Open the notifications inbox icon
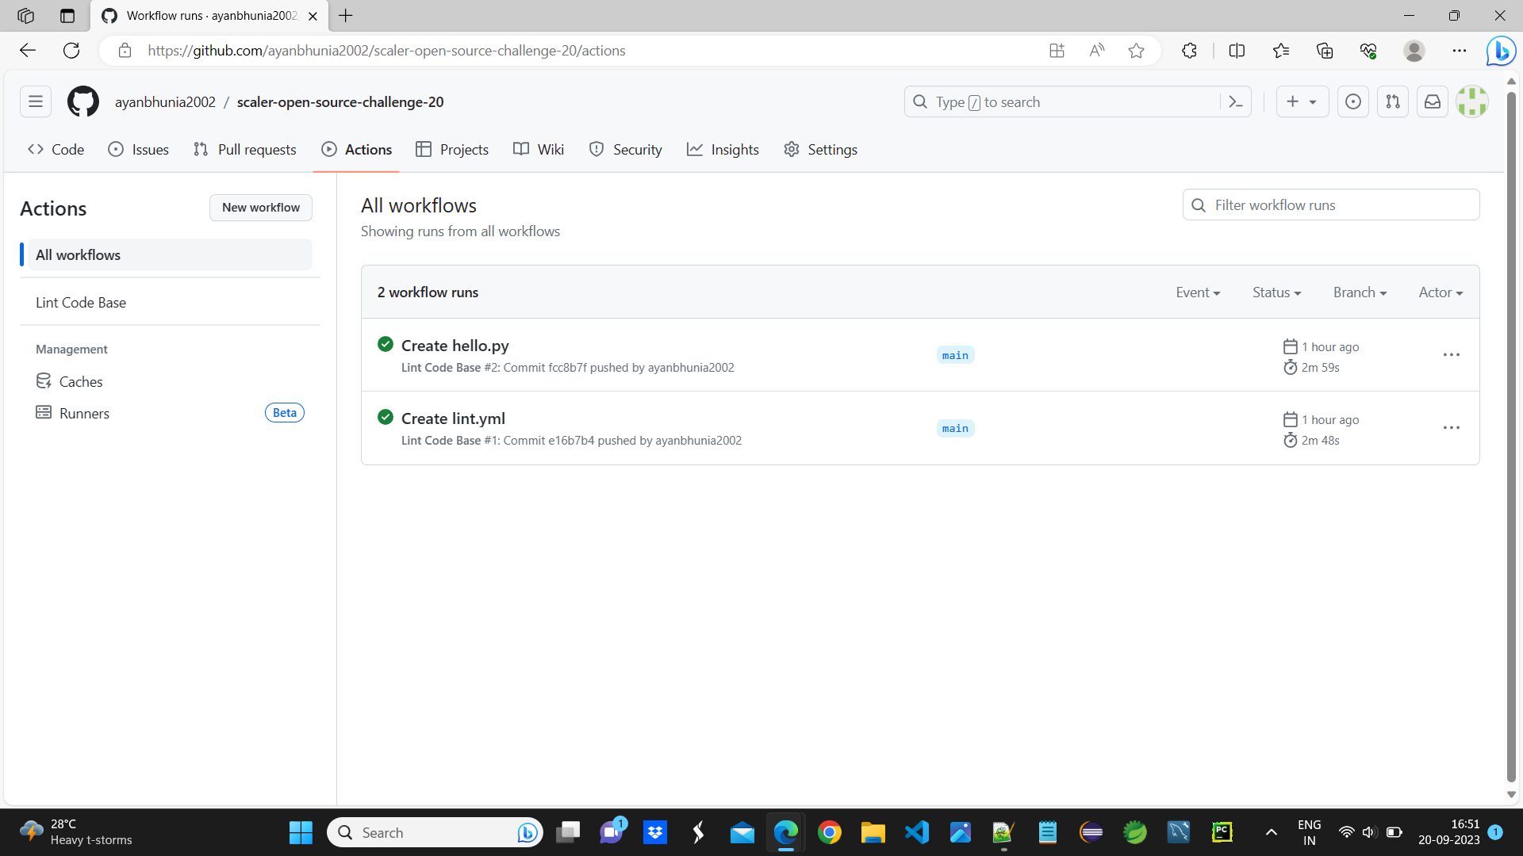 click(x=1431, y=101)
